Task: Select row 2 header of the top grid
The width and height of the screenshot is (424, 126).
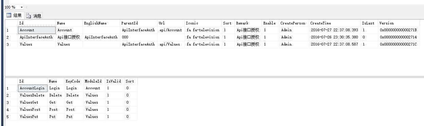Action: 11,37
